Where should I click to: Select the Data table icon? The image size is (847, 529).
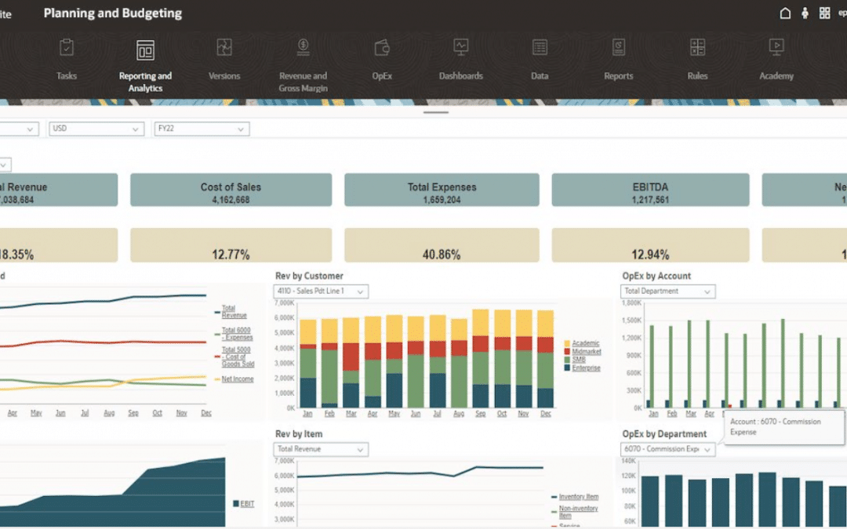pos(540,48)
